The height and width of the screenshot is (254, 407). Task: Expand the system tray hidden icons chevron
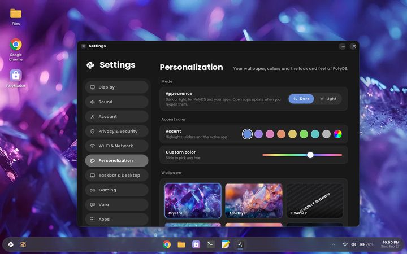pos(334,244)
